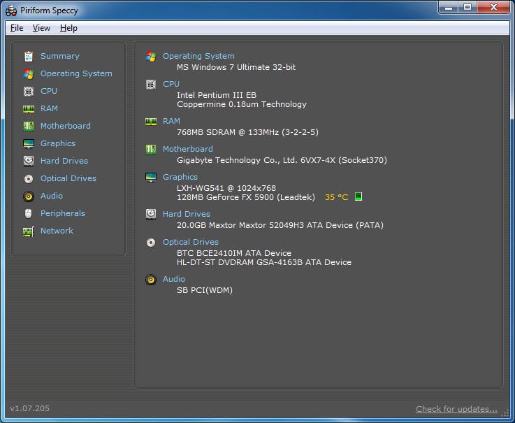The height and width of the screenshot is (423, 515).
Task: Open the Graphics section in sidebar
Action: (x=58, y=143)
